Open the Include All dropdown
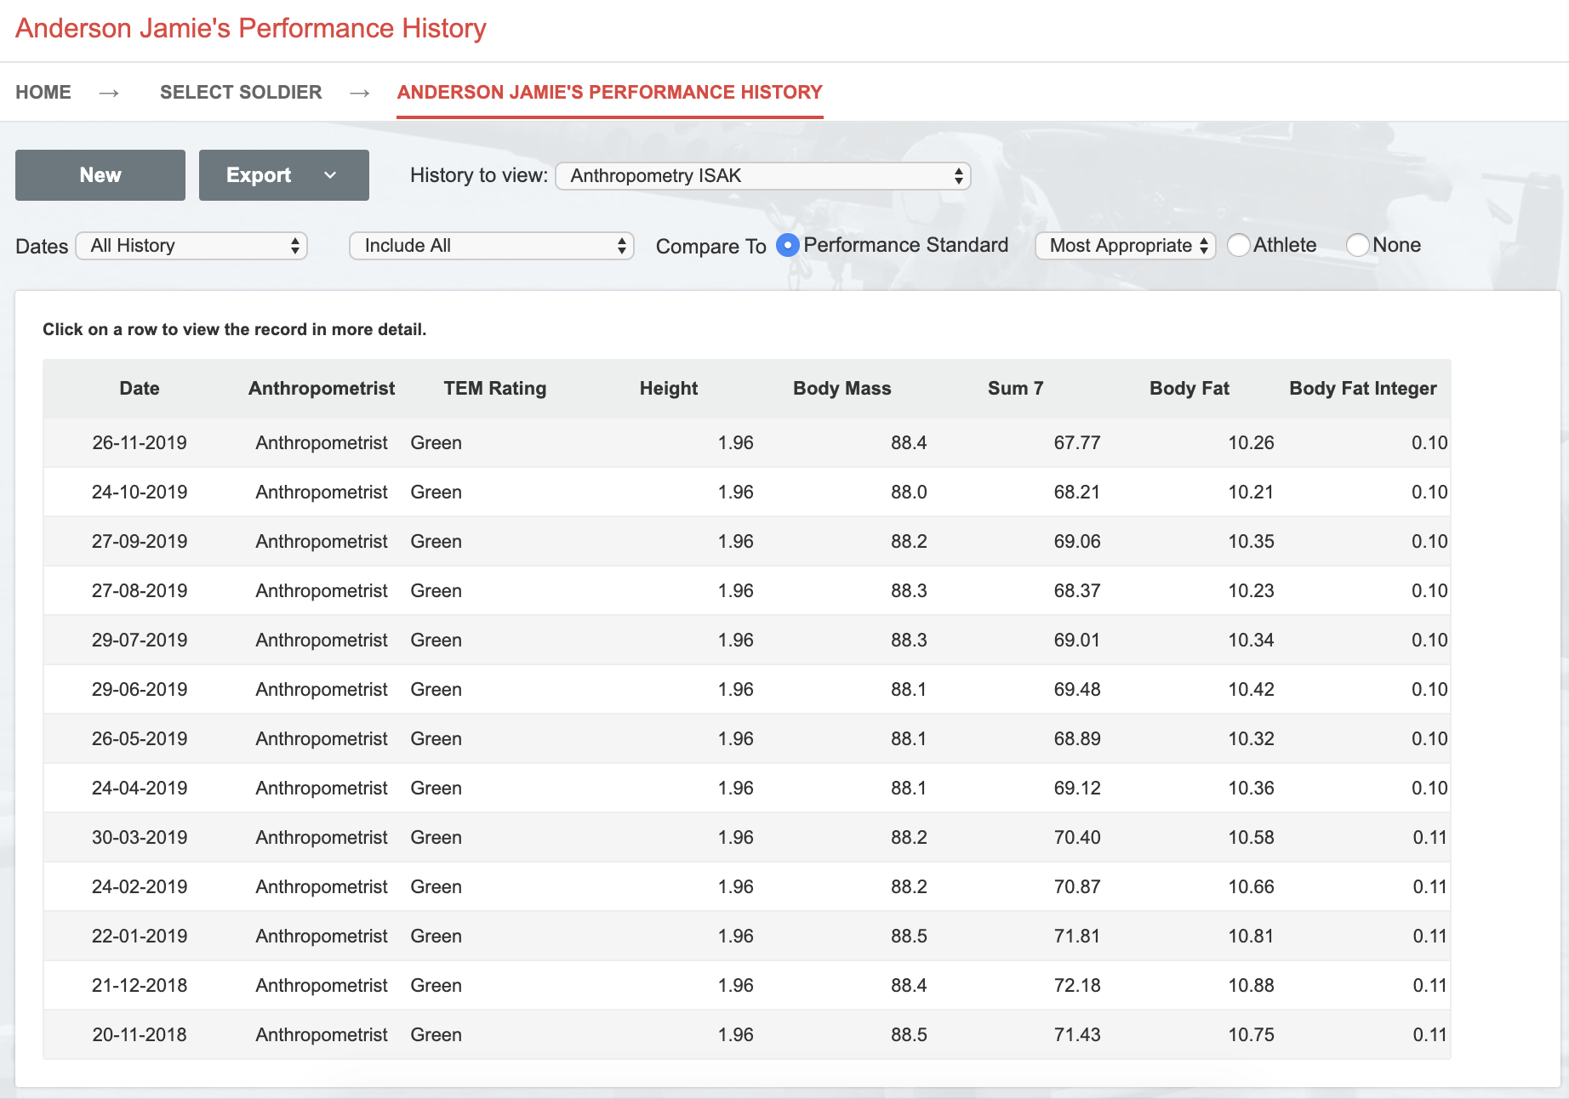This screenshot has width=1569, height=1099. [x=492, y=246]
